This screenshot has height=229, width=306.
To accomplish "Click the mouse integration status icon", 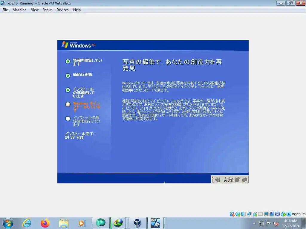I will coord(283,214).
